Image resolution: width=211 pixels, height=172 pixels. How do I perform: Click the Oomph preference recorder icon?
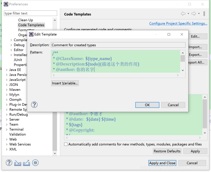(x=35, y=163)
